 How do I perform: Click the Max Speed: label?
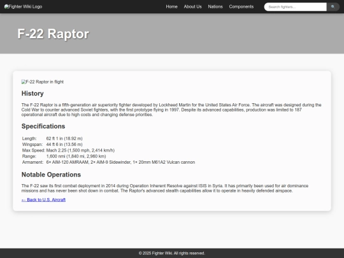(x=34, y=150)
